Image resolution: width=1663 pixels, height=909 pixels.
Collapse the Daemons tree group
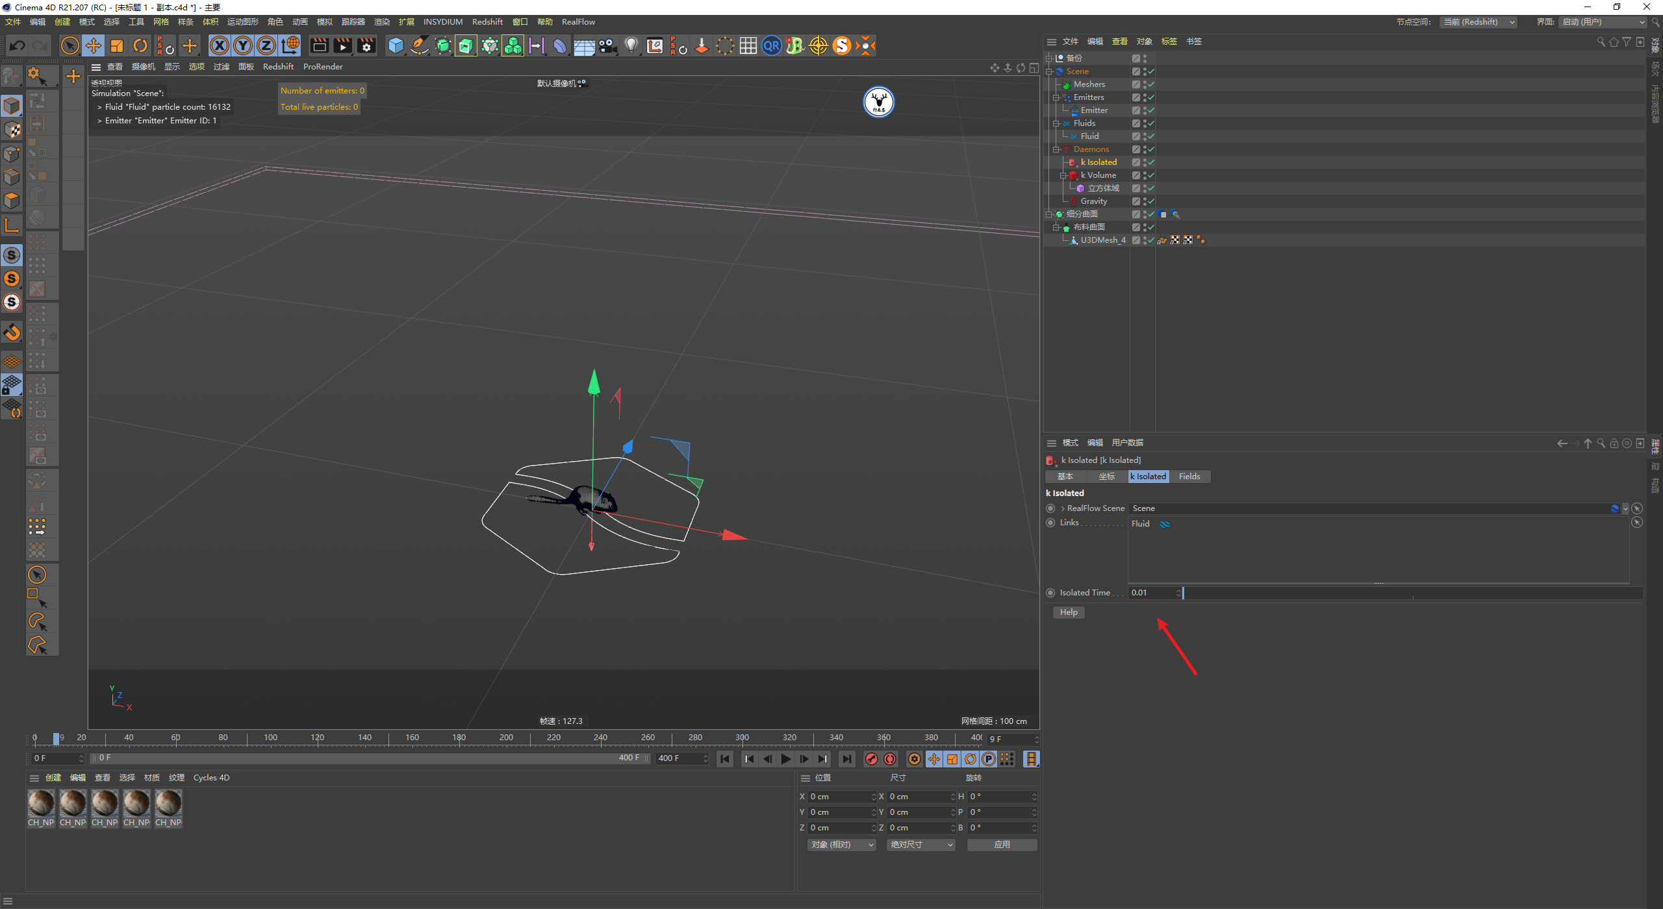click(x=1056, y=149)
